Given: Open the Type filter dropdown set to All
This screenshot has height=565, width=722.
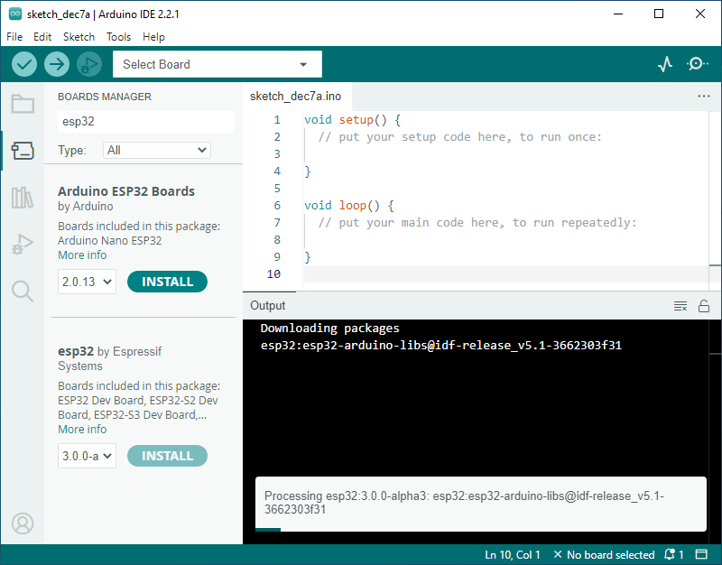Looking at the screenshot, I should [x=157, y=150].
